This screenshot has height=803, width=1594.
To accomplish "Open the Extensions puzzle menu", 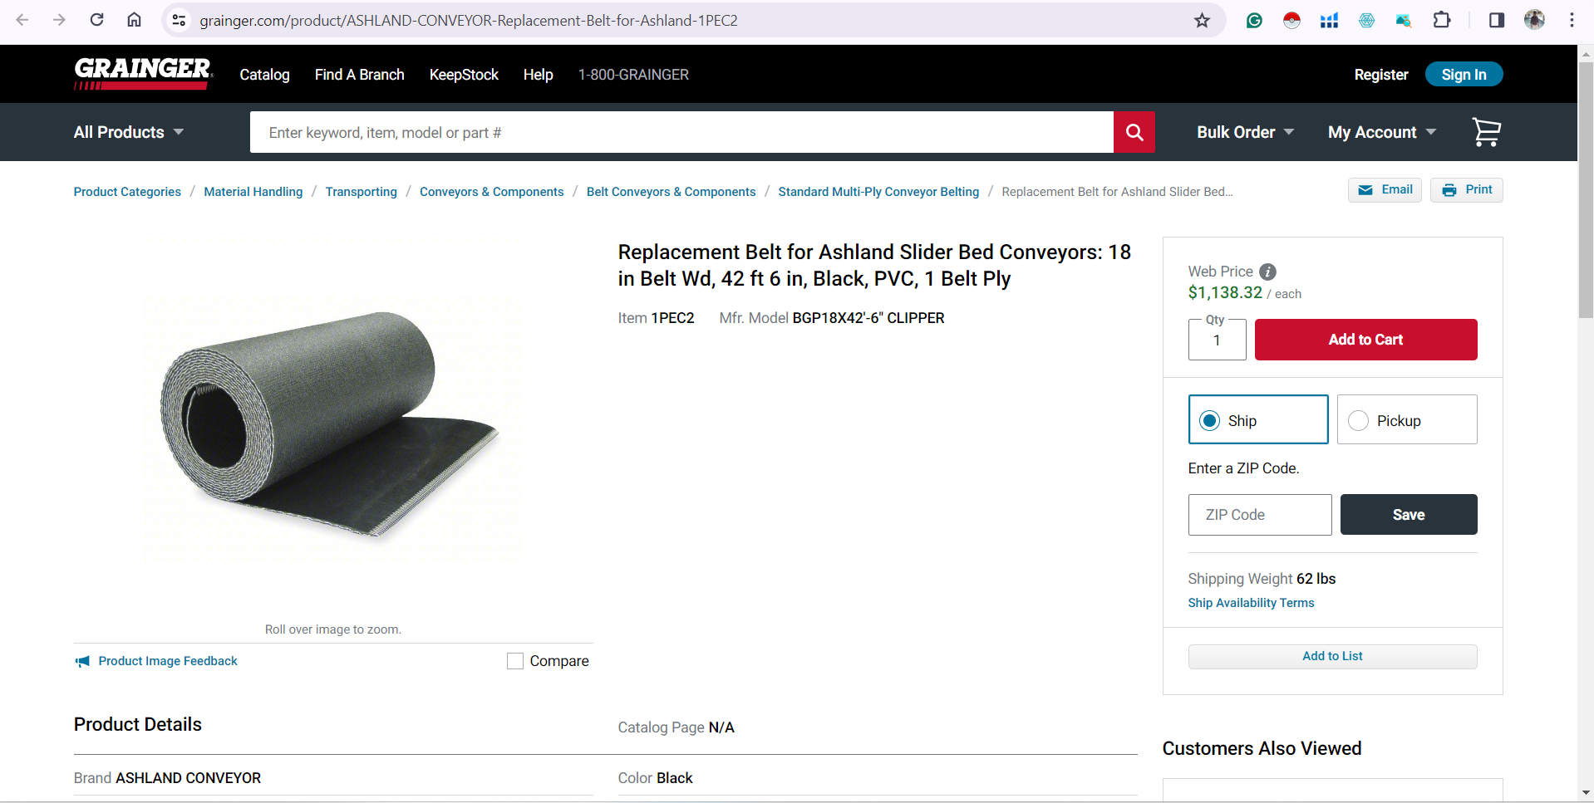I will 1442,20.
